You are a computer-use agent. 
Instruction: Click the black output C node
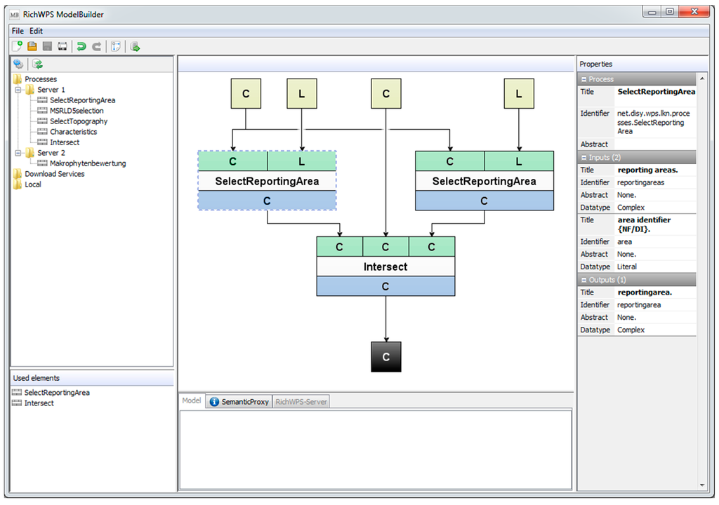tap(385, 357)
